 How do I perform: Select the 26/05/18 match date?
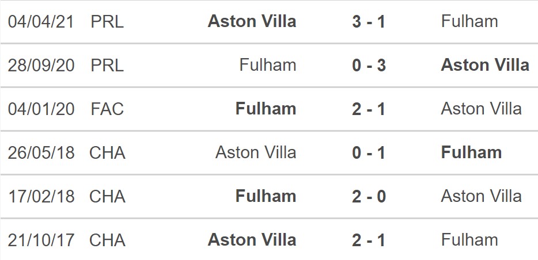41,152
